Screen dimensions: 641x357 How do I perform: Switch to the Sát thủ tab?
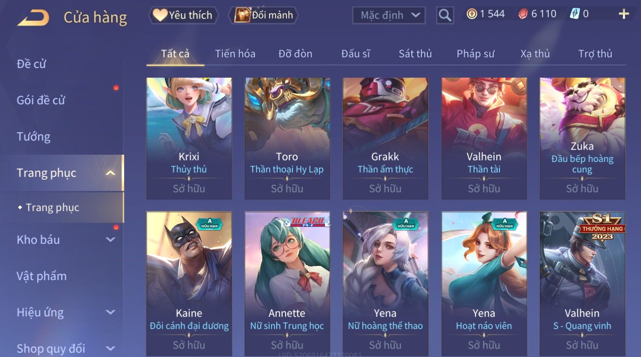[x=415, y=54]
